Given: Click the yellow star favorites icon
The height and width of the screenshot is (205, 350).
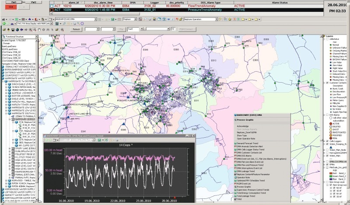Looking at the screenshot, I should [230, 19].
